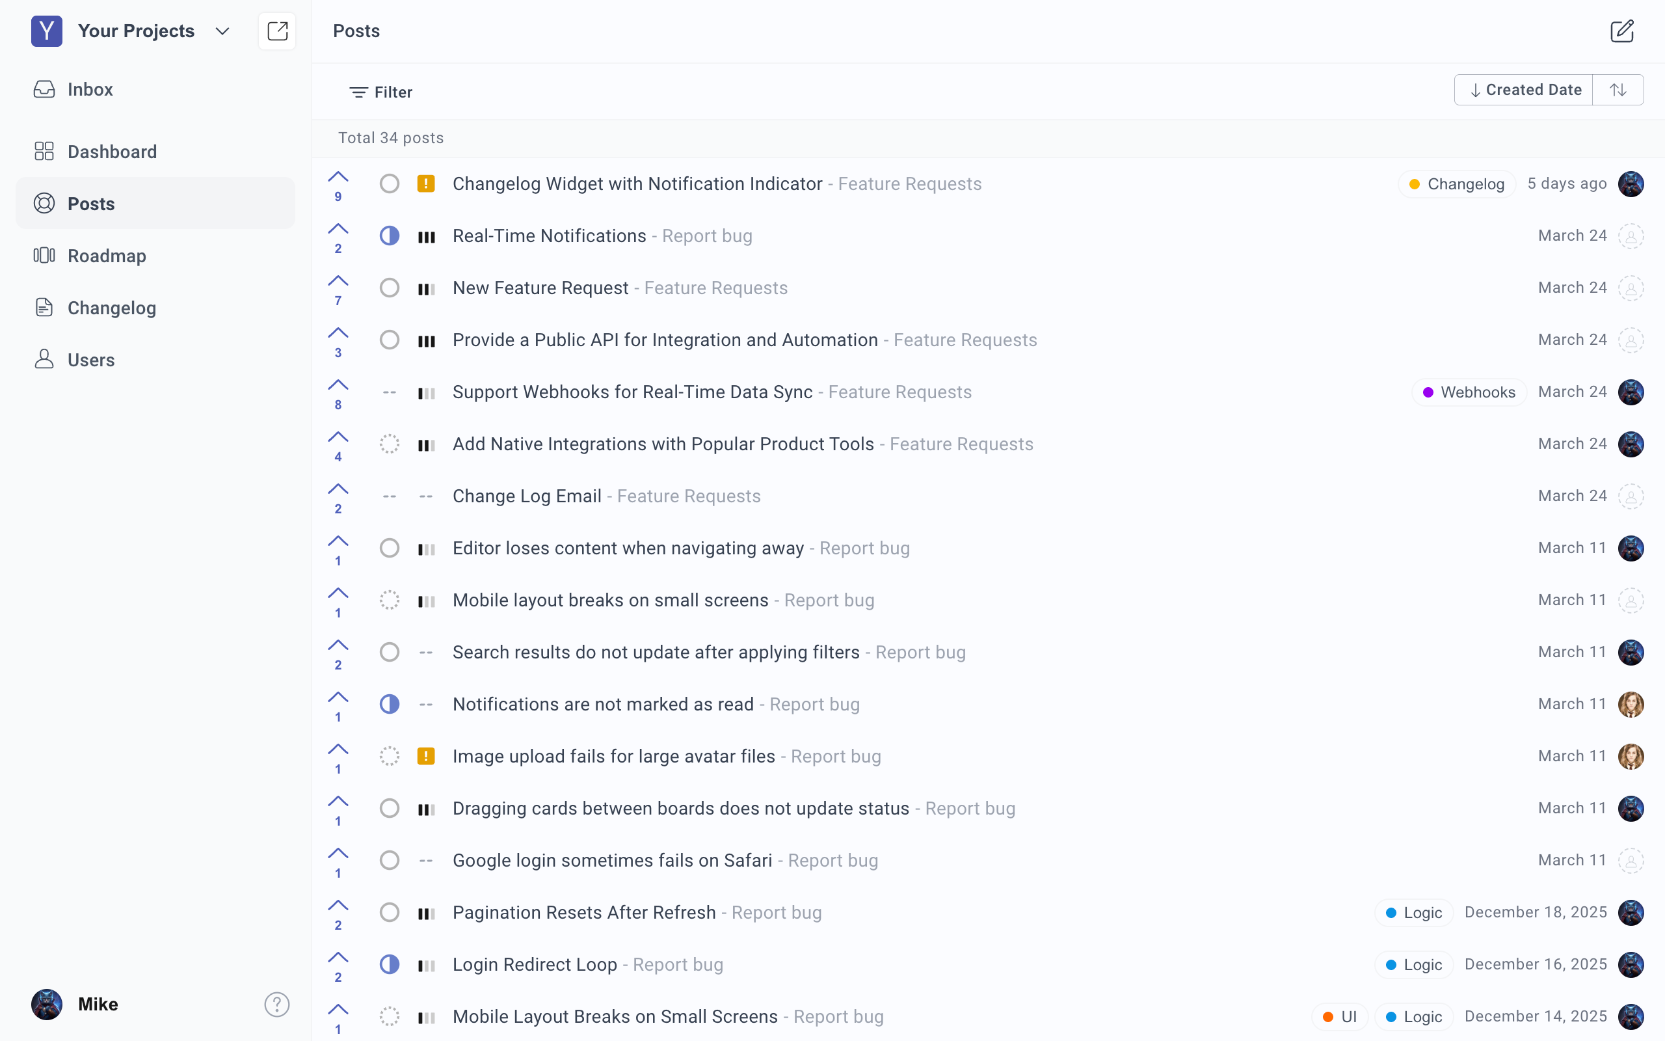Expand the Your Projects dropdown
Screen dimensions: 1665x1041
click(222, 31)
